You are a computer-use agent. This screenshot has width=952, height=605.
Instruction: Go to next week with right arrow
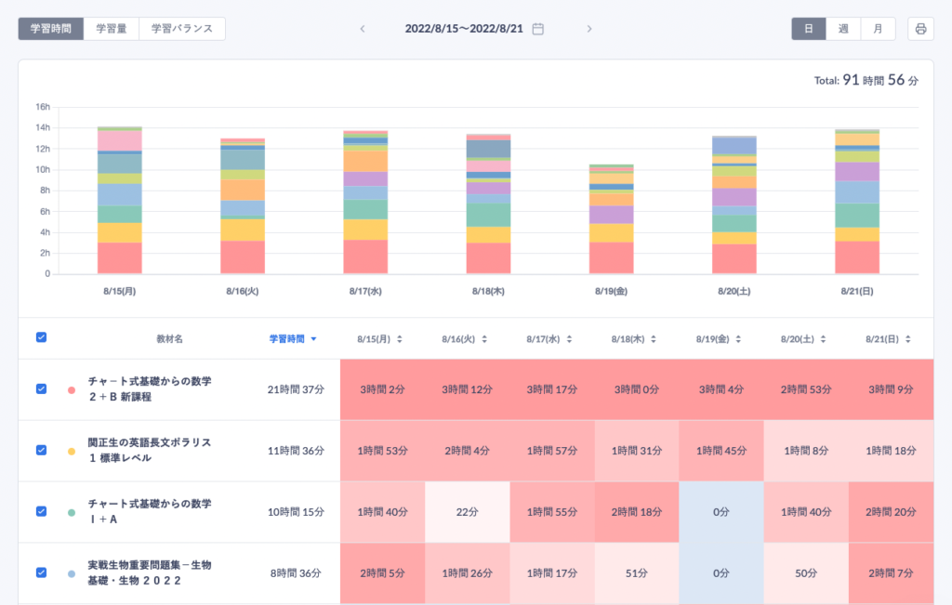(x=588, y=29)
